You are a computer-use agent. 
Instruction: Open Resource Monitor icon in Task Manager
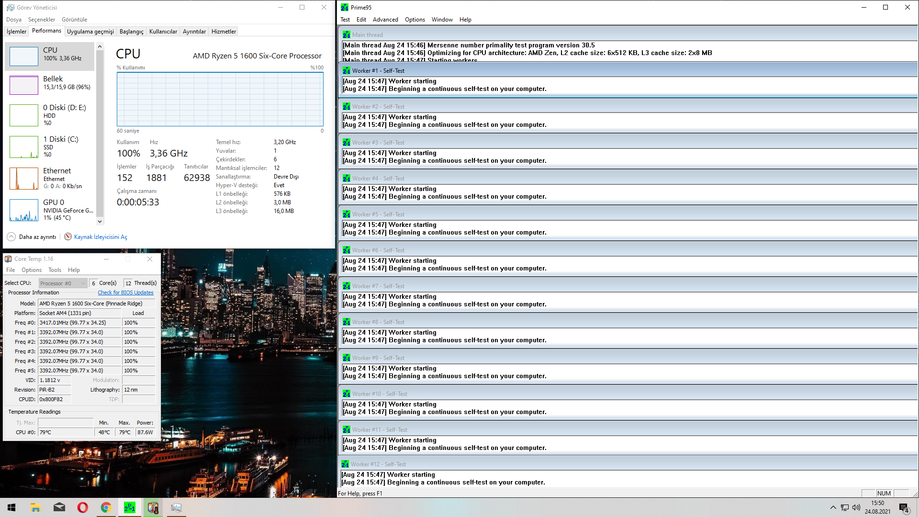coord(68,236)
